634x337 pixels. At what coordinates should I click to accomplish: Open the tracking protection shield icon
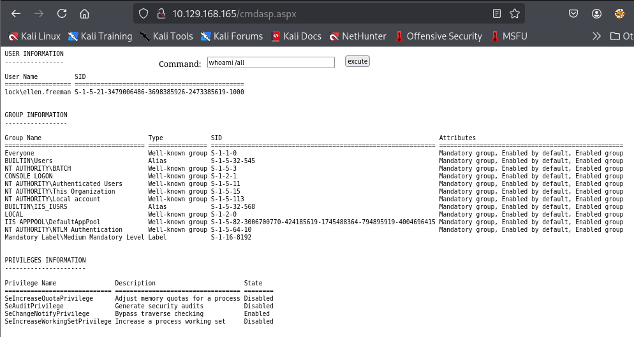tap(144, 13)
